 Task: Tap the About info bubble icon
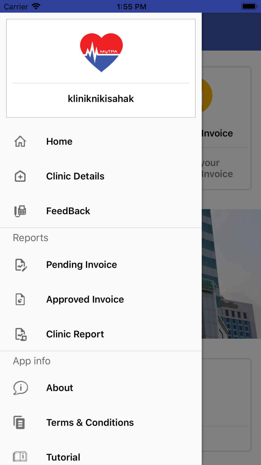pyautogui.click(x=20, y=388)
